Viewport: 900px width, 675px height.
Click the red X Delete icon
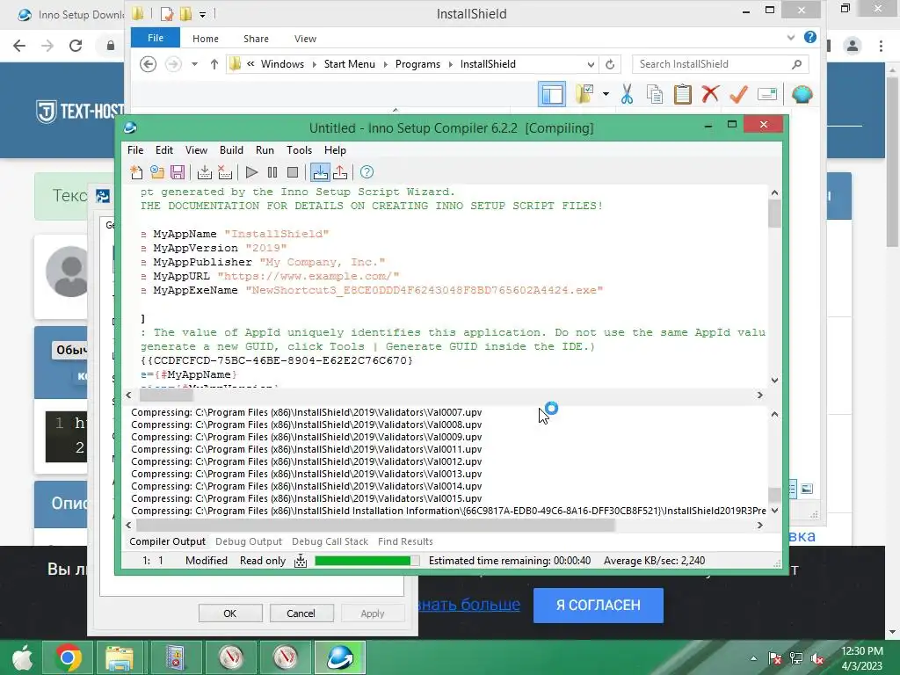pos(710,93)
